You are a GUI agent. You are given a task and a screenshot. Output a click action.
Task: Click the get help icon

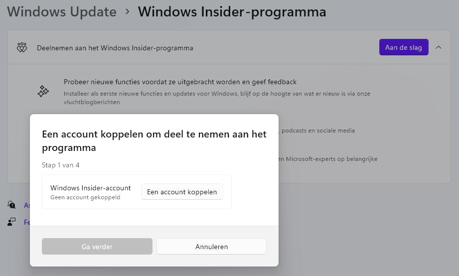coord(11,205)
